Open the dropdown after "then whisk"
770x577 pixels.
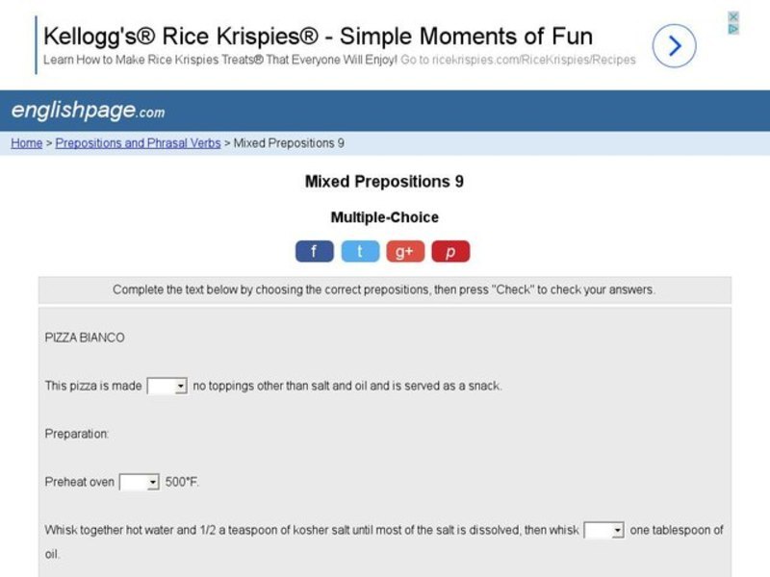[x=604, y=530]
